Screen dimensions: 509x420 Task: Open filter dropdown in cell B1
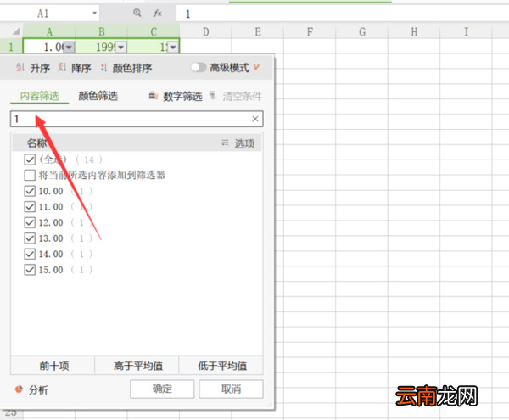(120, 48)
